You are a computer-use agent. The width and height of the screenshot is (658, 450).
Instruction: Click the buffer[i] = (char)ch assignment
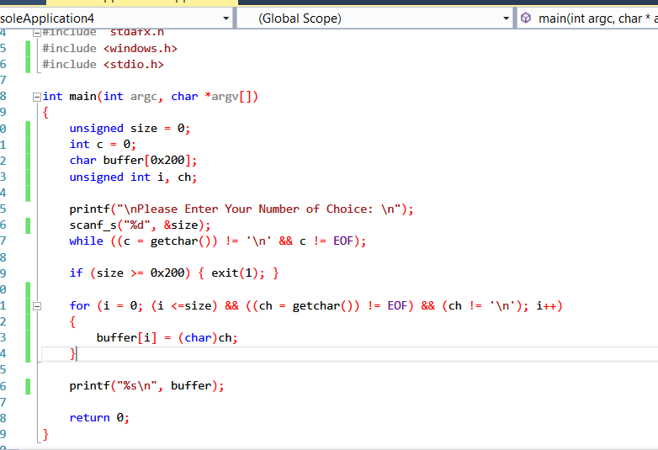pos(167,338)
